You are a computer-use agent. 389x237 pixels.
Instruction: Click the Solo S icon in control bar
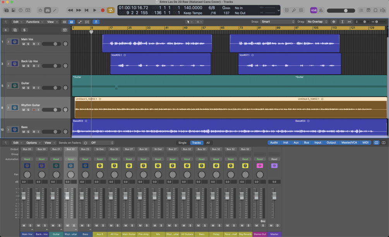pos(301,10)
